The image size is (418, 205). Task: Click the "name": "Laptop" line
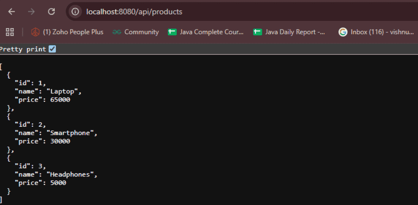tap(48, 92)
